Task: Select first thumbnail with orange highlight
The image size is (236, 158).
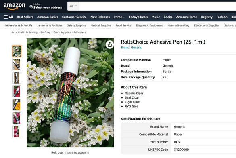Action: [17, 51]
